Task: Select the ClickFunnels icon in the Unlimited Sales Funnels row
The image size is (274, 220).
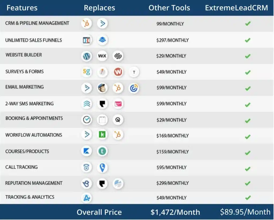Action: (86, 40)
